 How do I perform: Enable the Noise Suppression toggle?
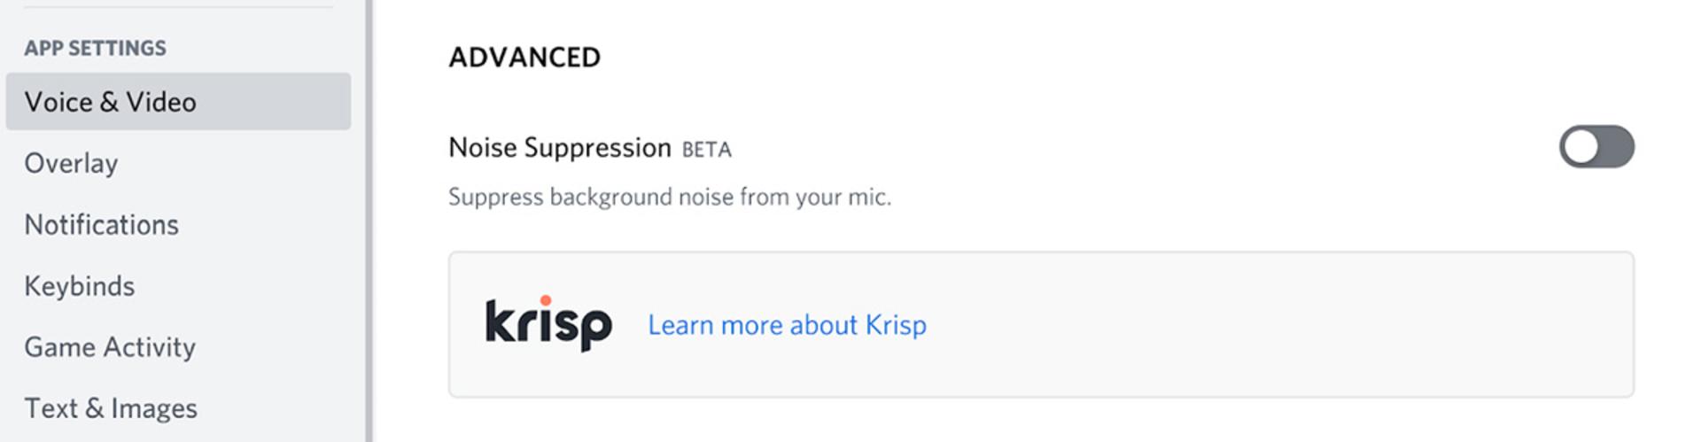coord(1596,146)
